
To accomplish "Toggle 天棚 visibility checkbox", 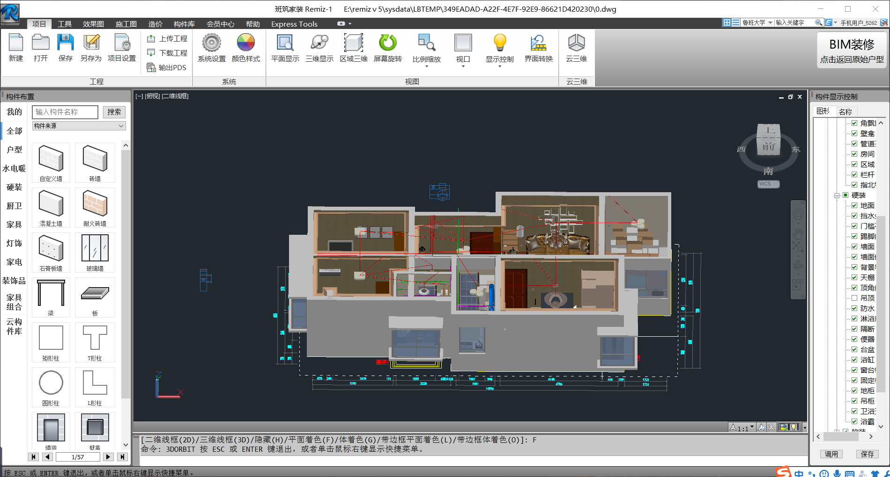I will pos(854,277).
